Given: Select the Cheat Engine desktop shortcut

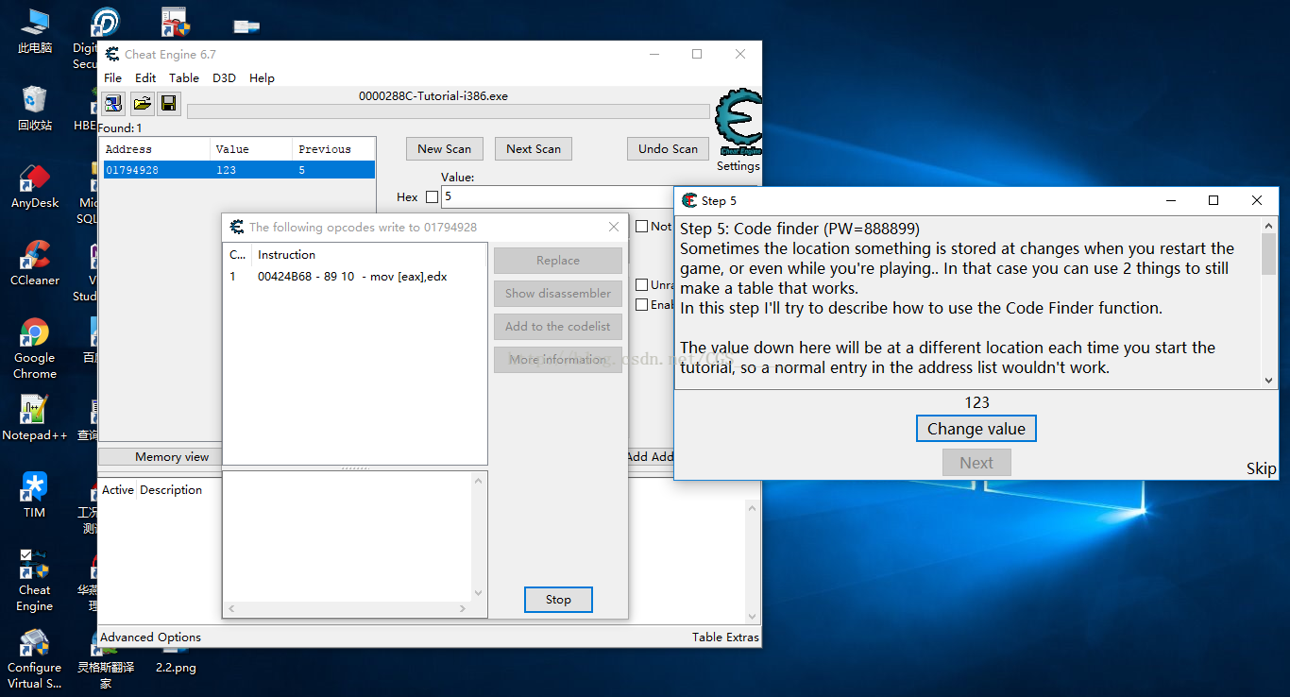Looking at the screenshot, I should pos(35,581).
